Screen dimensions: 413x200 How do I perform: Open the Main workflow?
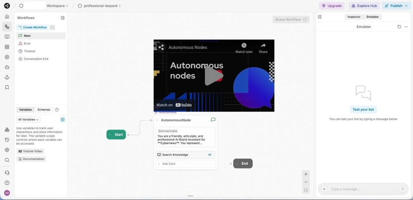(41, 36)
